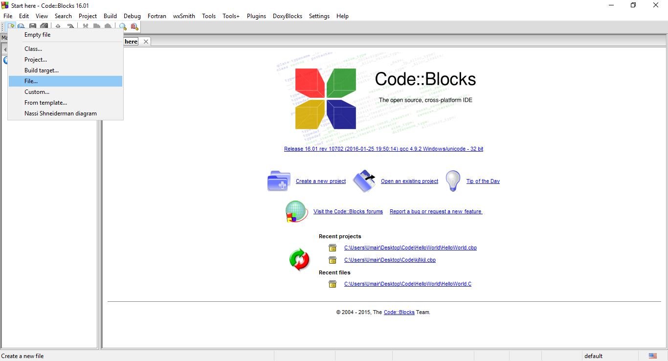Image resolution: width=668 pixels, height=361 pixels.
Task: Select File... from the new file menu
Action: [x=31, y=81]
